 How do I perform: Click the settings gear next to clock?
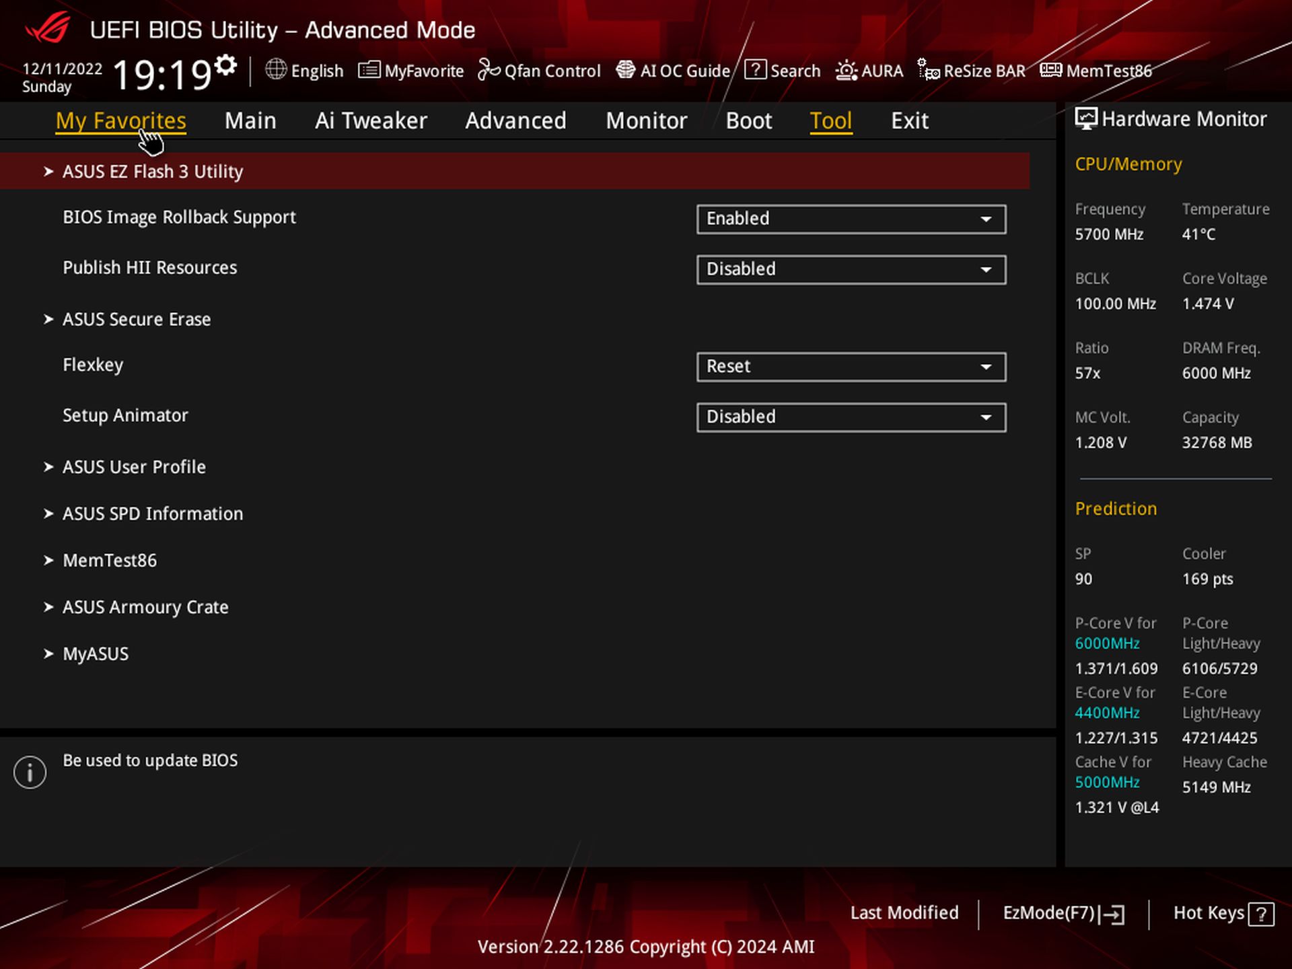[x=226, y=65]
